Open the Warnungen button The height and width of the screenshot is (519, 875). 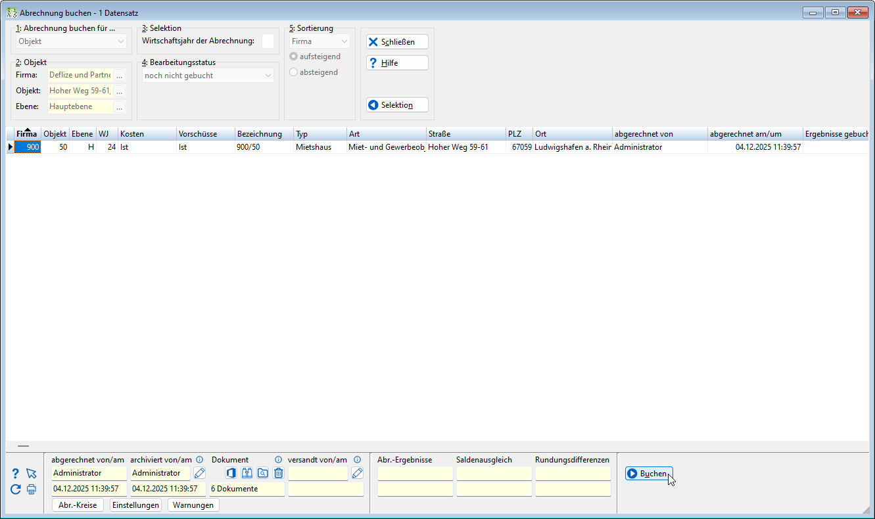click(x=193, y=505)
